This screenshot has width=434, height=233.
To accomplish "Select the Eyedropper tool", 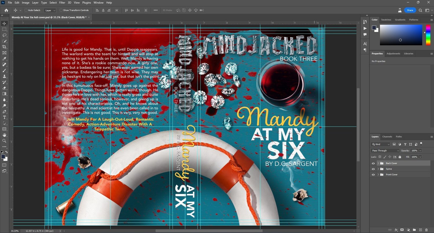I will tap(4, 59).
